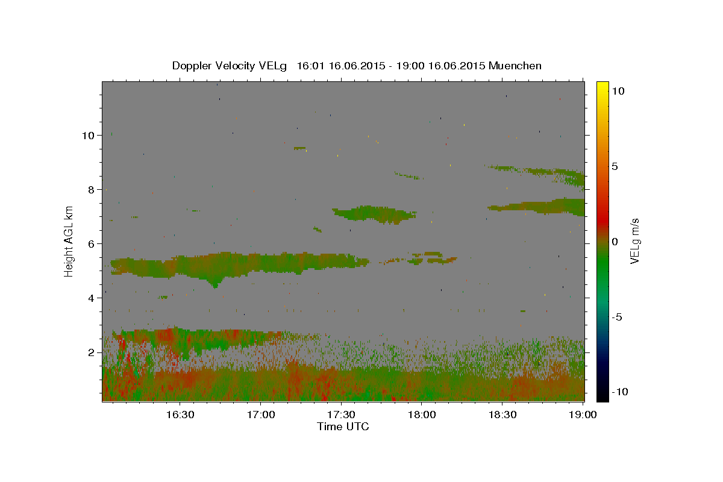
Task: Click the 18:30 time tick label
Action: [502, 415]
